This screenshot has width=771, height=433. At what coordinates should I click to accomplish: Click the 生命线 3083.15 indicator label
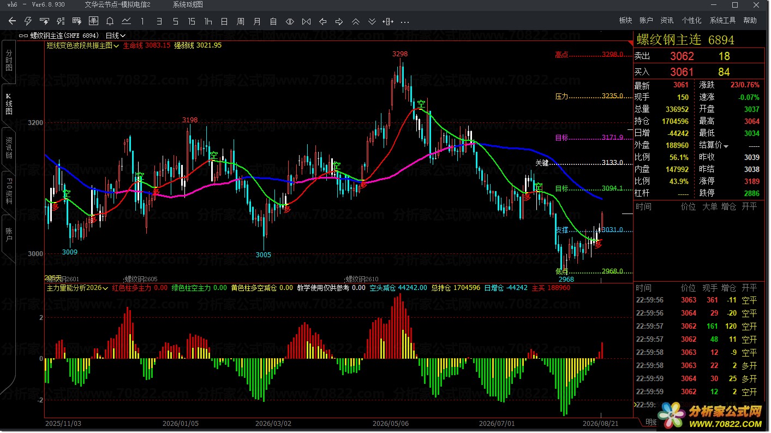click(147, 45)
